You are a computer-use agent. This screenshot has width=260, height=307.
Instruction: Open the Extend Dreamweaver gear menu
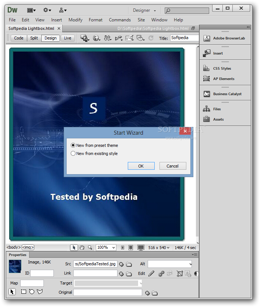[x=47, y=10]
